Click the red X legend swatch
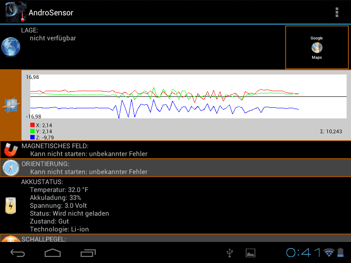This screenshot has height=263, width=351. [x=32, y=125]
